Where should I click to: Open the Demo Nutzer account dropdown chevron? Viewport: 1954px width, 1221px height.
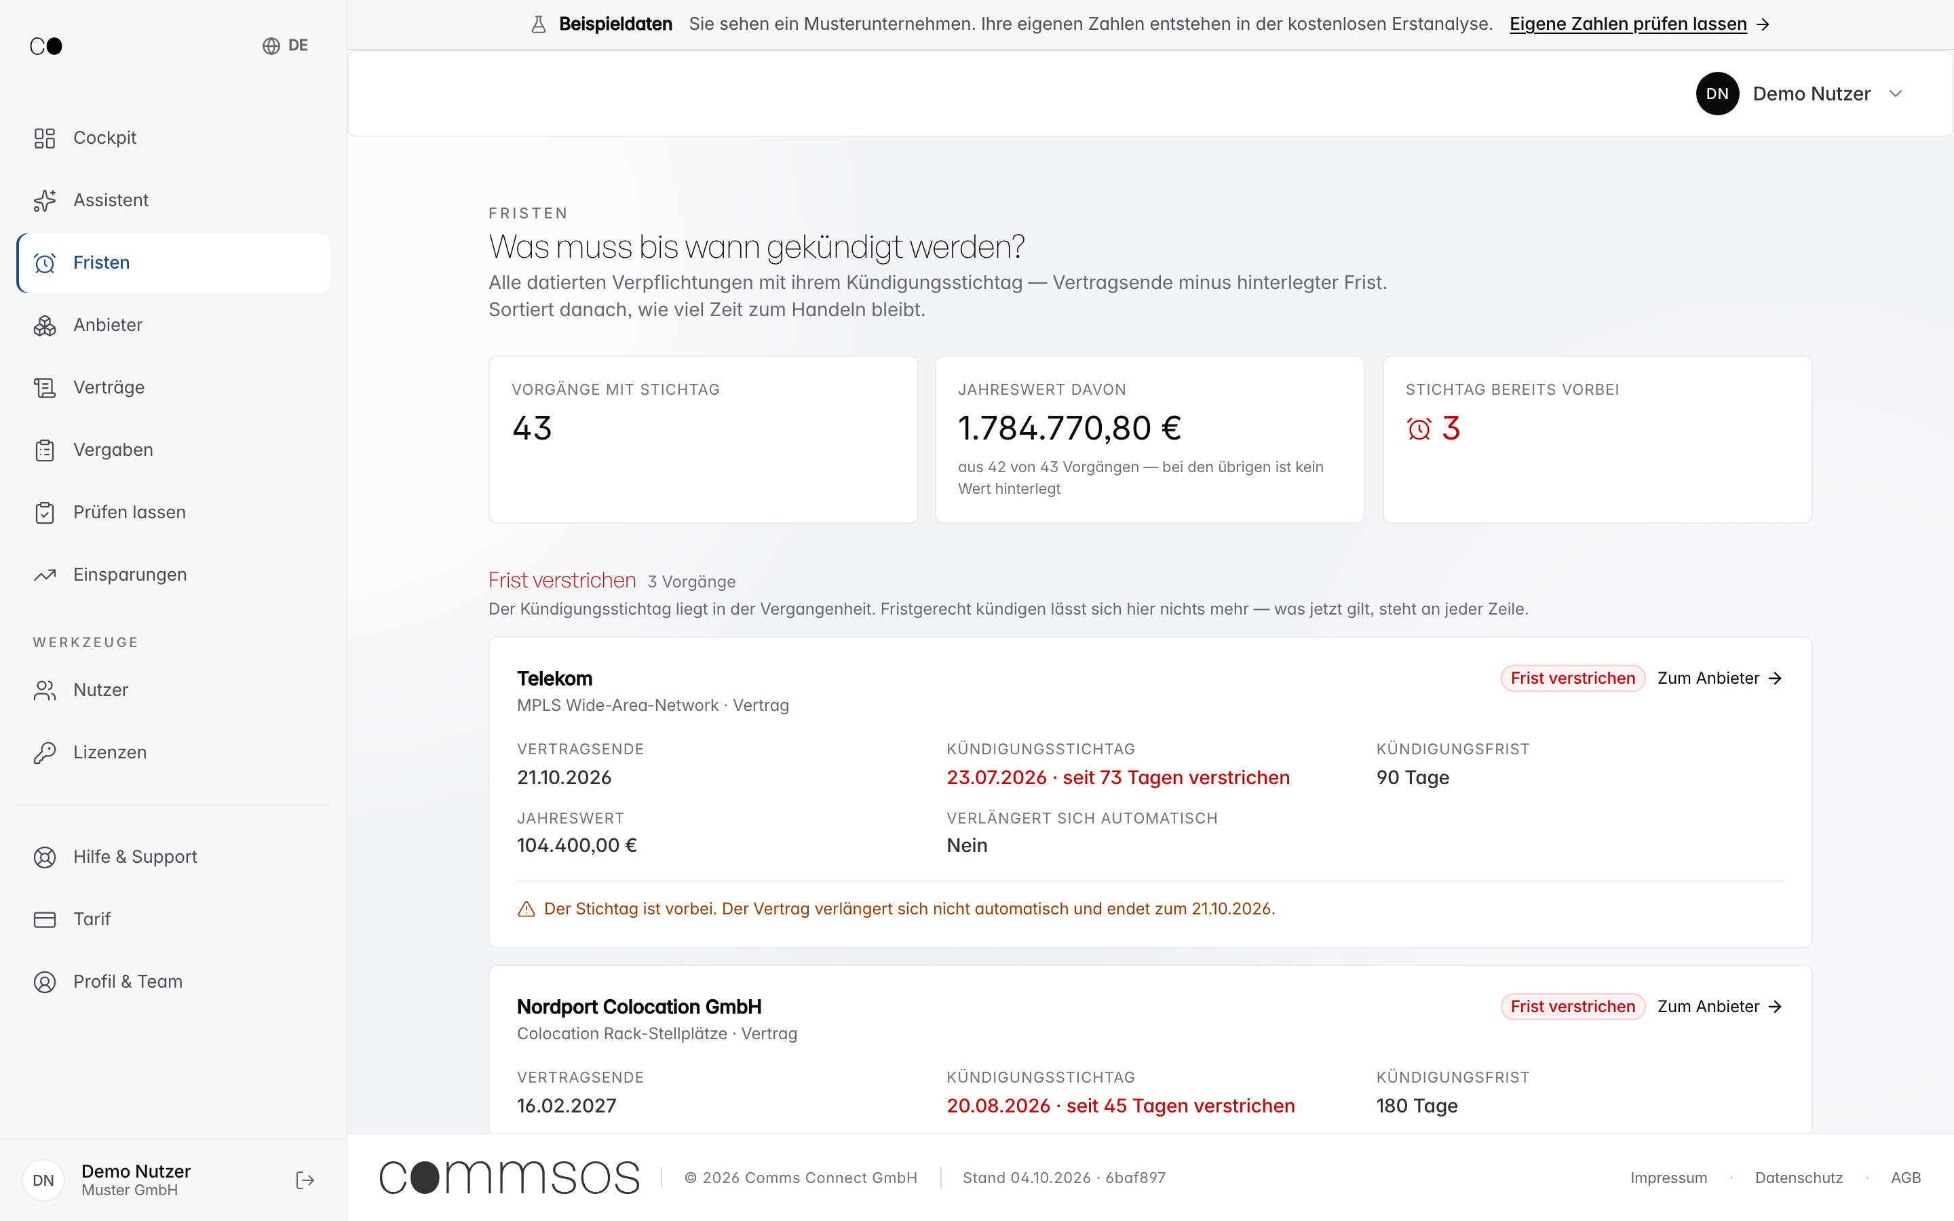1896,94
